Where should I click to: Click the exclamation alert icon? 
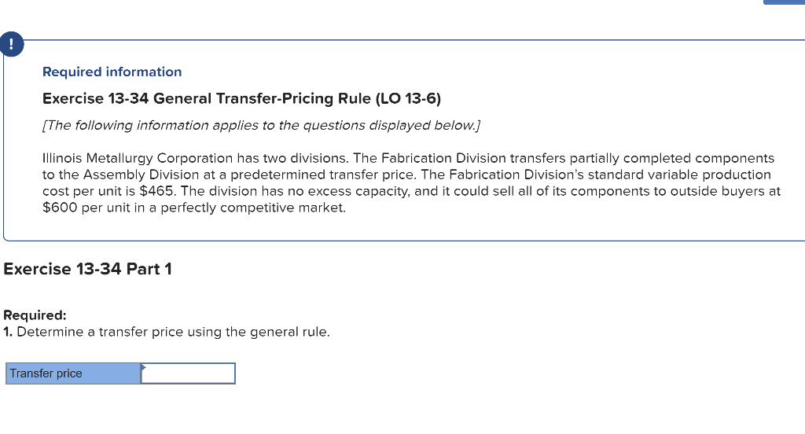(x=11, y=44)
